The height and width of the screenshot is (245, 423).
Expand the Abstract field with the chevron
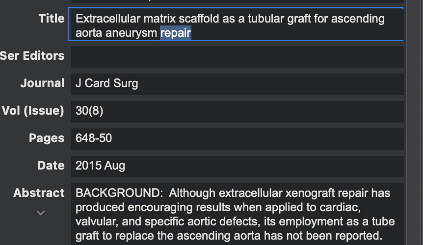(41, 213)
